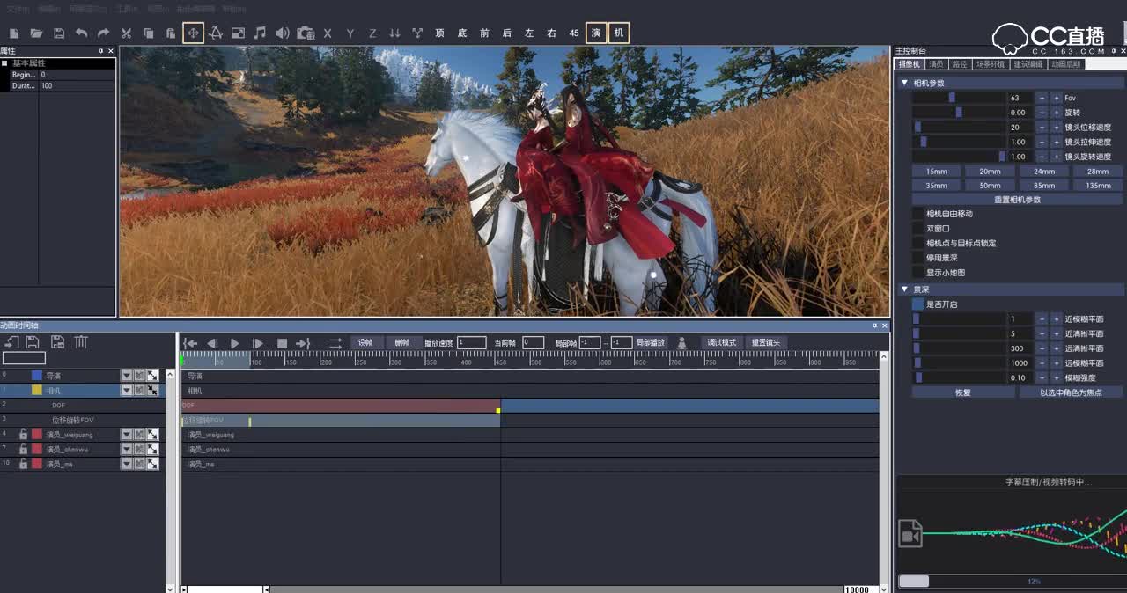
Task: Open dropdown arrow on 演员_chenwu track
Action: click(126, 449)
